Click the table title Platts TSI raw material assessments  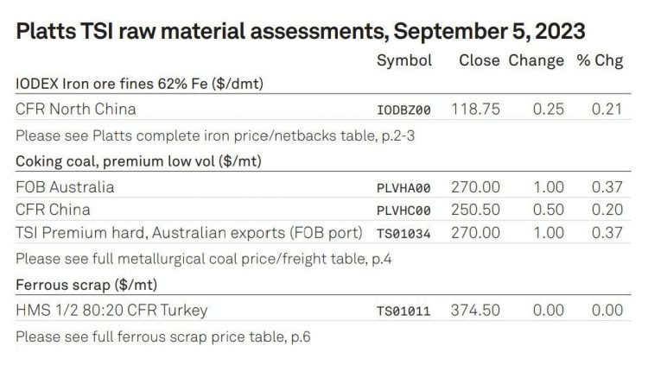[301, 31]
